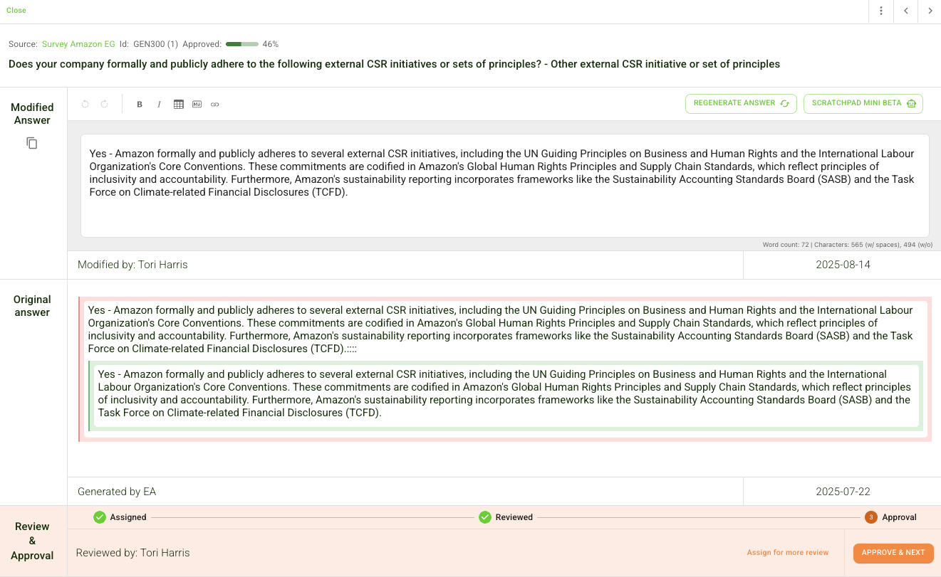
Task: Toggle bold formatting
Action: tap(140, 105)
